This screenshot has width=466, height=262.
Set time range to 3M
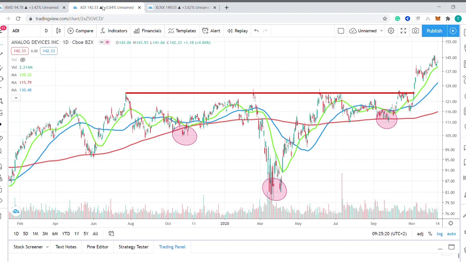click(45, 234)
